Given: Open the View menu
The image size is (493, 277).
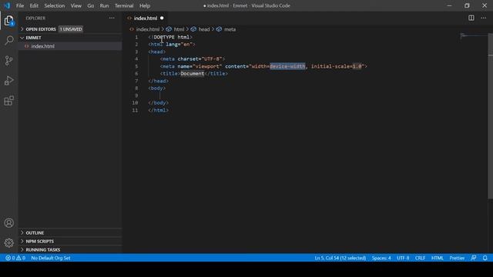Looking at the screenshot, I should (75, 5).
